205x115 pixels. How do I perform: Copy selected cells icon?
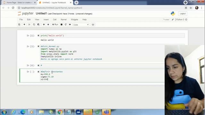click(x=34, y=25)
